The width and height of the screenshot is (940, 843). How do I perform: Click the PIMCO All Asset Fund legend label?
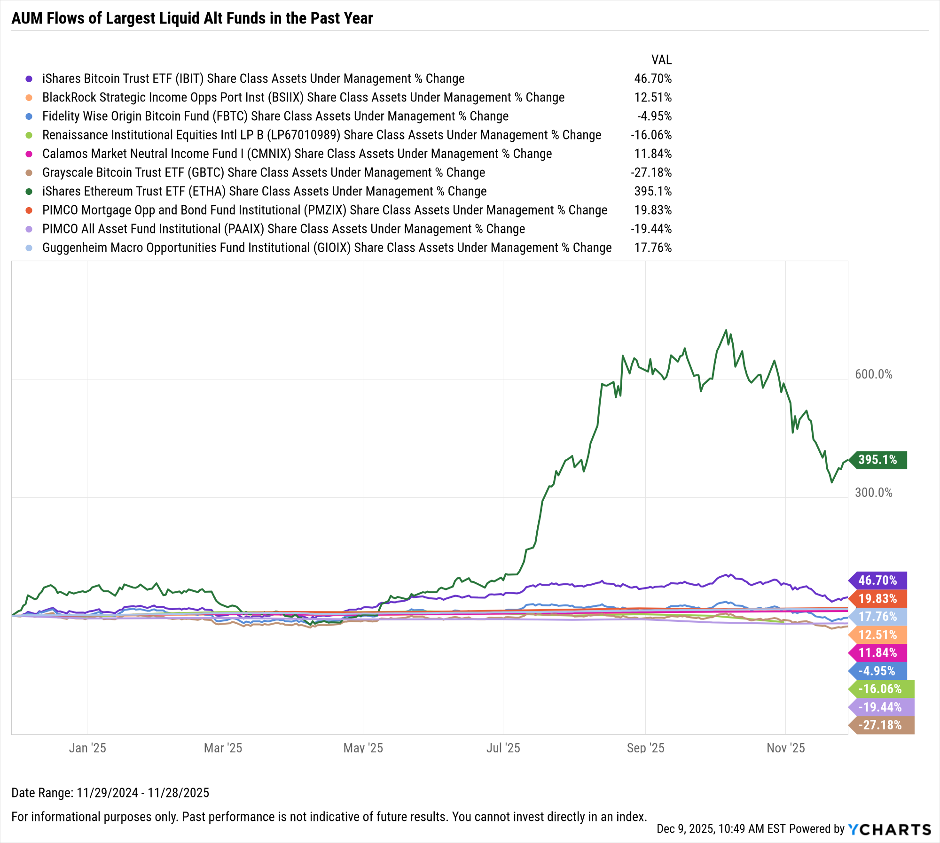point(283,229)
